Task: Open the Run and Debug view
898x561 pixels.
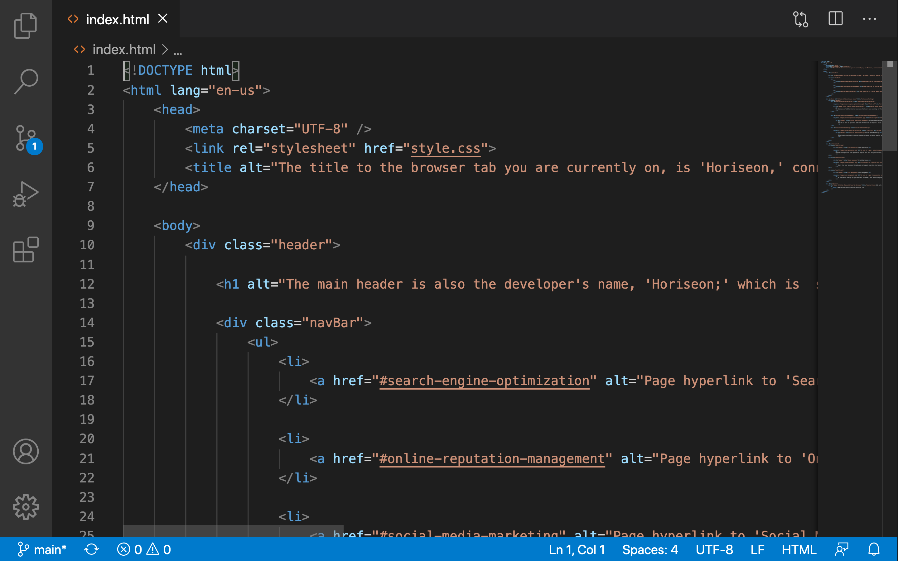Action: [x=25, y=194]
